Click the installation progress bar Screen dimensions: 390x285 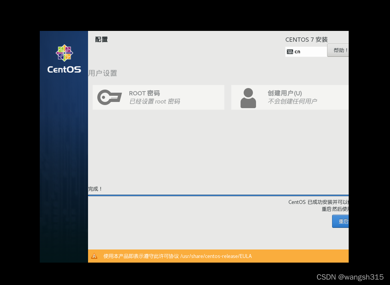point(218,195)
